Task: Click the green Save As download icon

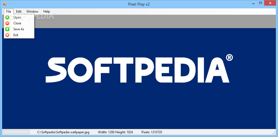Action: pyautogui.click(x=7, y=29)
